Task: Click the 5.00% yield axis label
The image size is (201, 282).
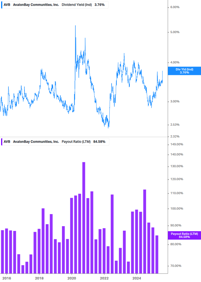Action: tap(175, 32)
